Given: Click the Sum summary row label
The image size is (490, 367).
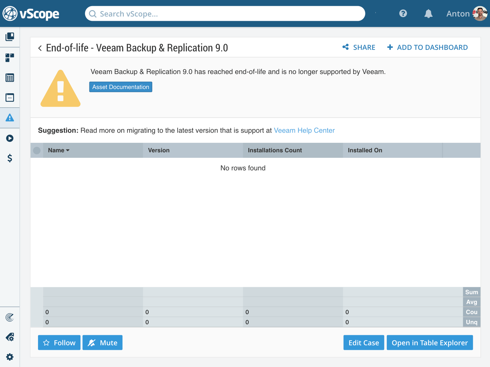Looking at the screenshot, I should point(472,292).
